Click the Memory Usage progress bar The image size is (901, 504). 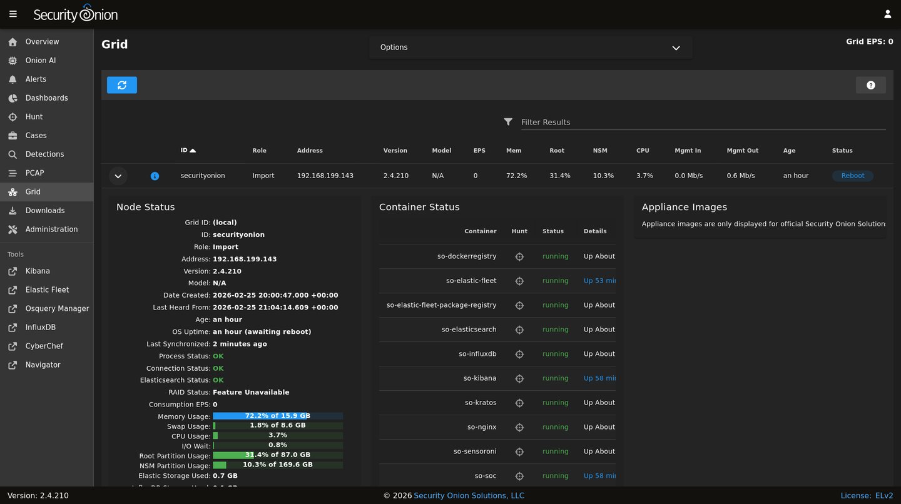[x=277, y=416]
